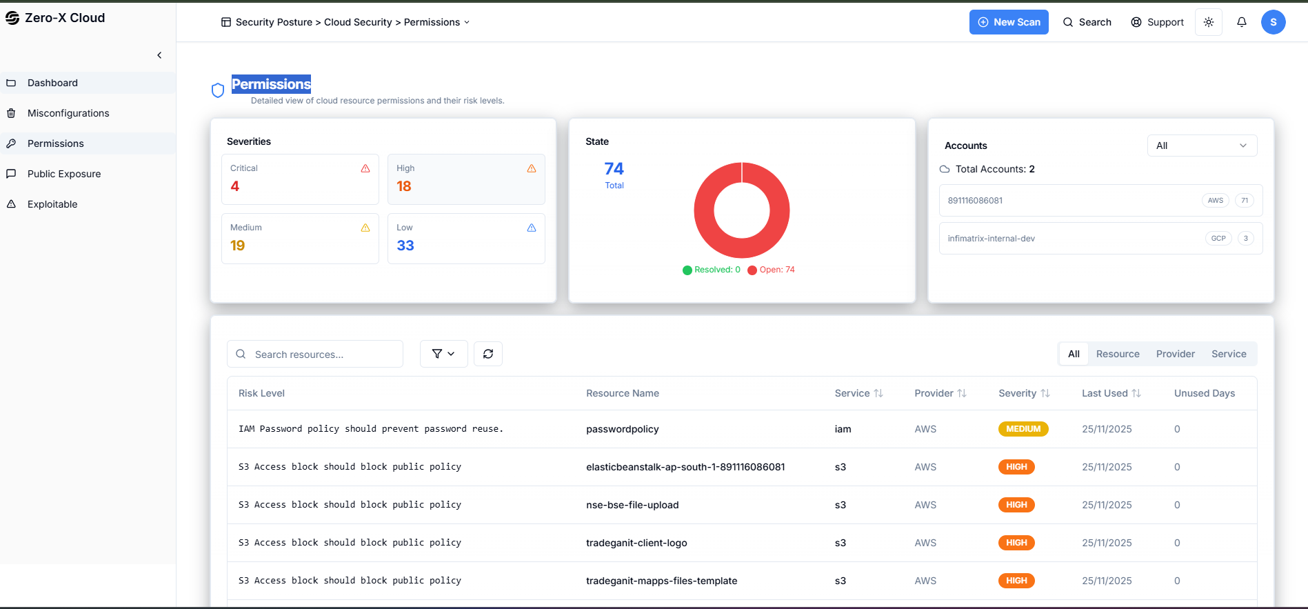This screenshot has height=609, width=1308.
Task: Click the green Resolved legend dot
Action: point(687,270)
